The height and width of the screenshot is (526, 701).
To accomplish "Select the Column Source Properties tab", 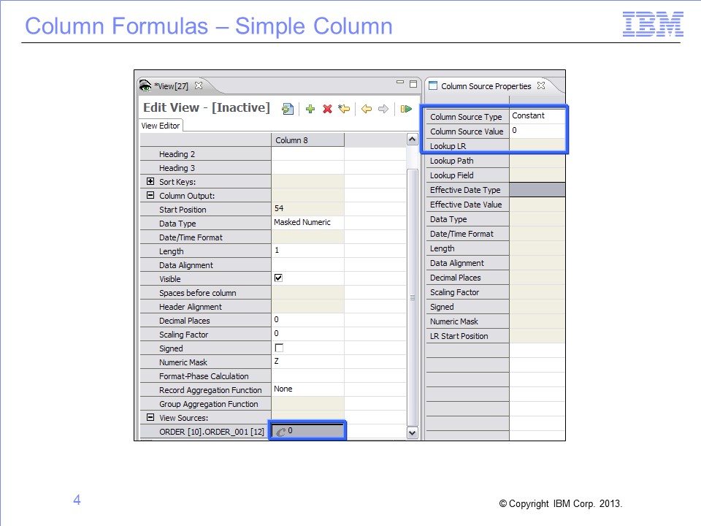I will tap(486, 86).
